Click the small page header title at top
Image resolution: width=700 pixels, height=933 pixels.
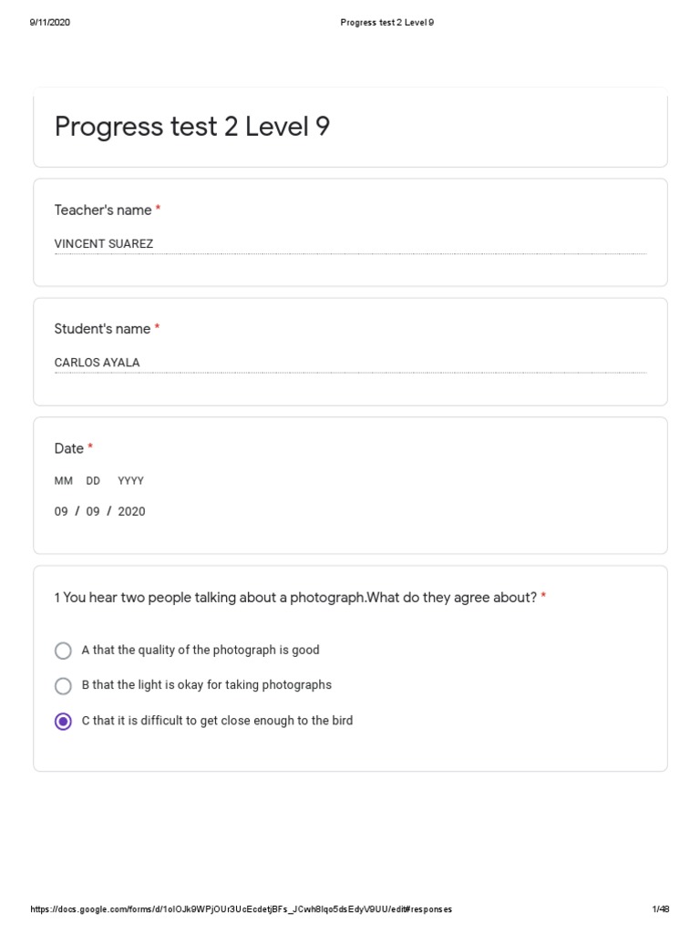[x=386, y=23]
